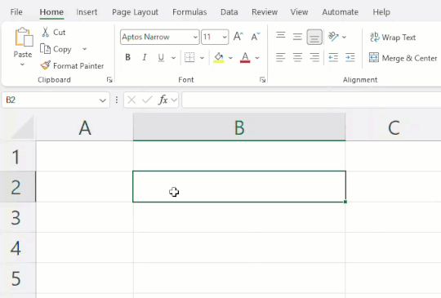Apply the fill color bucket

tap(219, 57)
